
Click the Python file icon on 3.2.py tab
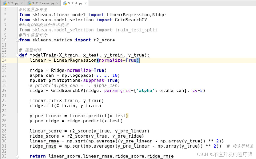pyautogui.click(x=5, y=3)
